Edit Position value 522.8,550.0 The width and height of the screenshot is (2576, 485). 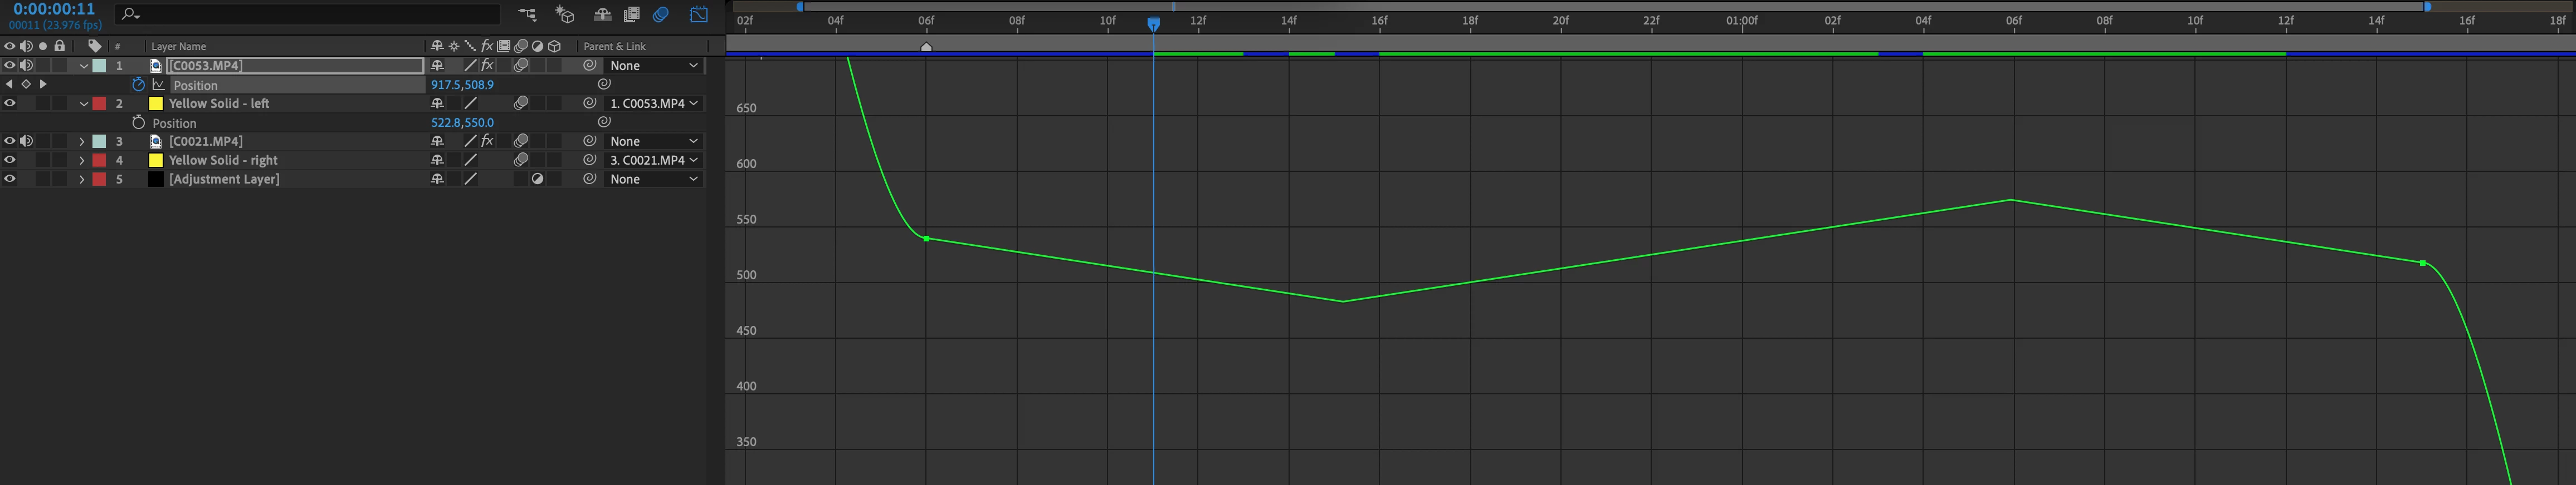(462, 123)
